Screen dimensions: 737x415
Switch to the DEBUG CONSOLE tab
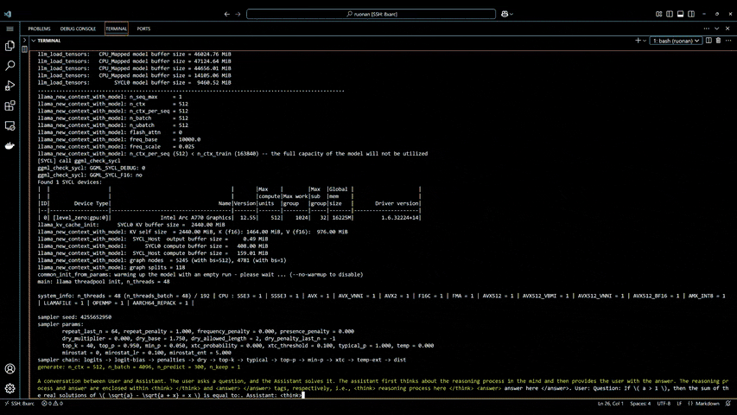pyautogui.click(x=78, y=29)
